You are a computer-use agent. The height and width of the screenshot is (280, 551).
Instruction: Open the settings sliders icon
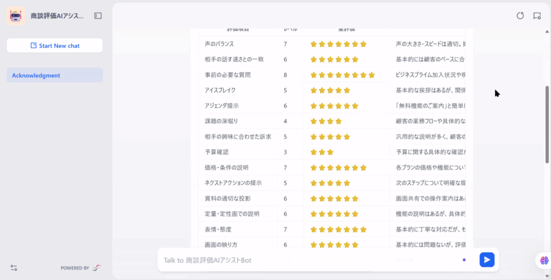click(14, 268)
